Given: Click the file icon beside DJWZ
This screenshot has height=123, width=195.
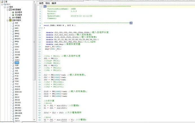Looking at the screenshot, I should click(13, 47).
